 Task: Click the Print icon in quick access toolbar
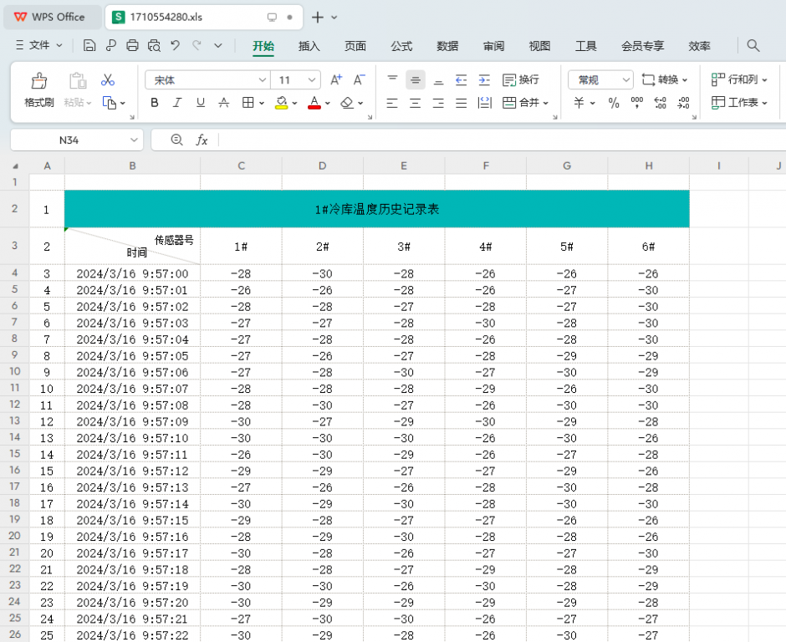(x=132, y=46)
